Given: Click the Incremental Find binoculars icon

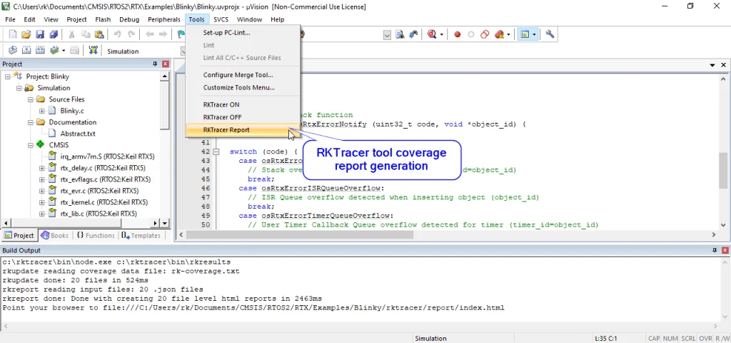Looking at the screenshot, I should click(x=413, y=34).
